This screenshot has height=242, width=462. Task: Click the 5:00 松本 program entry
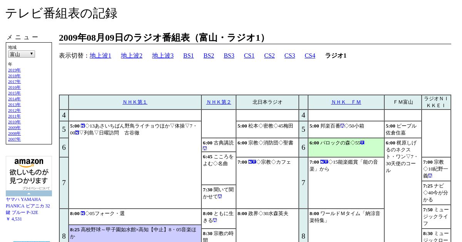267,129
